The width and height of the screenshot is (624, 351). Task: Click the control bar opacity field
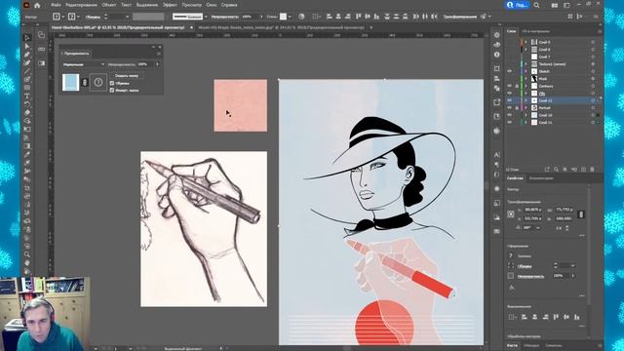tap(249, 17)
